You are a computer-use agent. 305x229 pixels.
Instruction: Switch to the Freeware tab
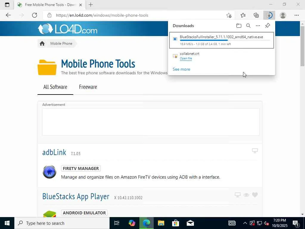click(88, 87)
